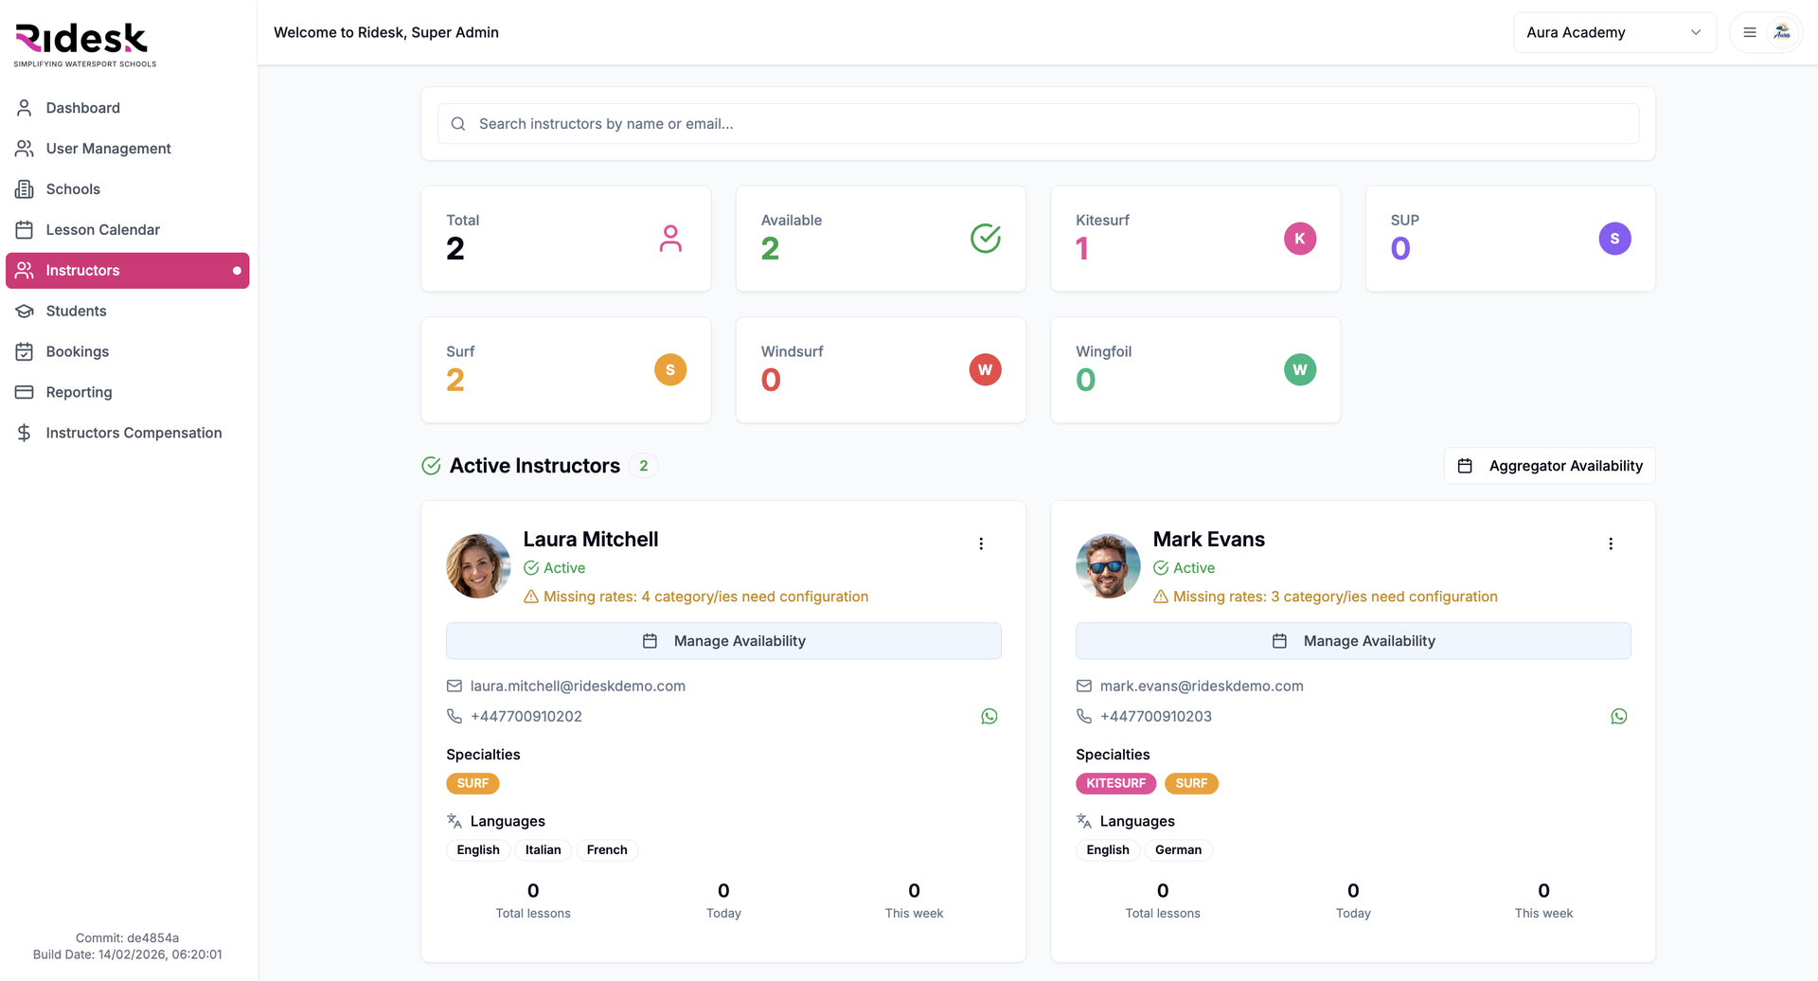Image resolution: width=1818 pixels, height=981 pixels.
Task: Click Mark Evans' WhatsApp icon
Action: [1619, 717]
